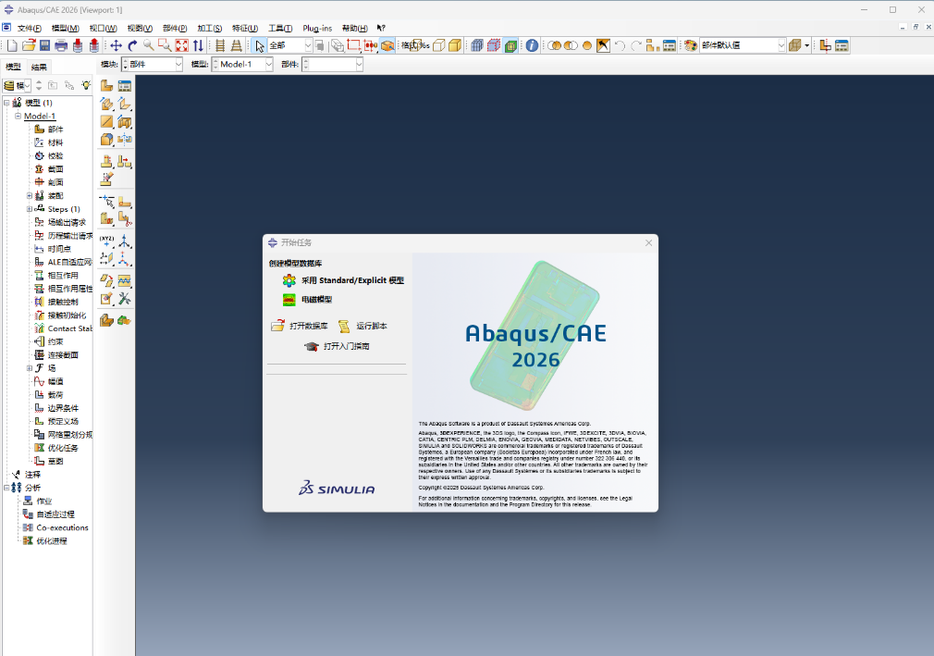Screen dimensions: 934x656
Task: Expand the 场 fields tree node
Action: pos(30,368)
